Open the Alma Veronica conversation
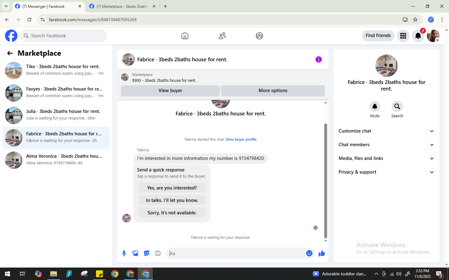This screenshot has width=449, height=280. pos(56,160)
